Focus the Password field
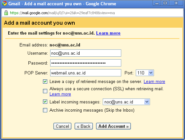Image resolution: width=185 pixels, height=140 pixels. 86,63
